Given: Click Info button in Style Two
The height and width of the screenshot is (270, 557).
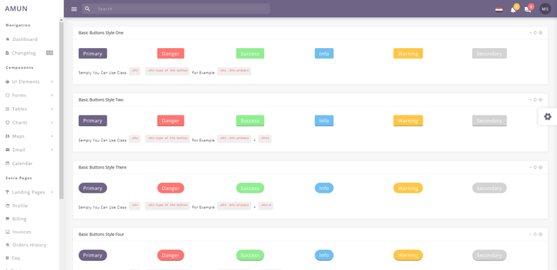Looking at the screenshot, I should click(x=324, y=121).
